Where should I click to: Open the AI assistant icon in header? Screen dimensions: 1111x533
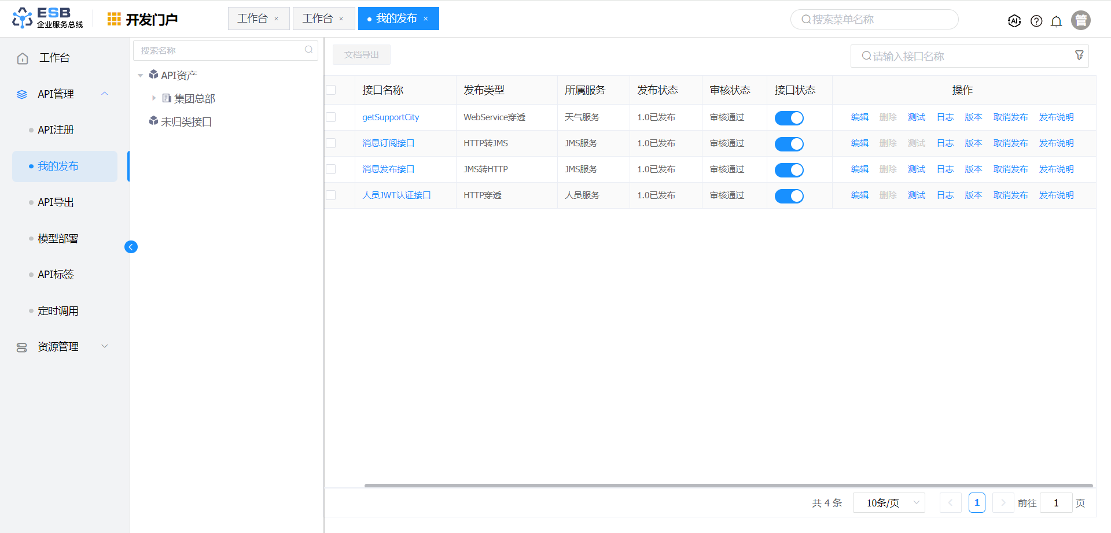[1014, 21]
